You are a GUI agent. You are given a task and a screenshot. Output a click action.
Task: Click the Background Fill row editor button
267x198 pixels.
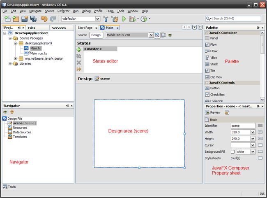[x=260, y=151]
